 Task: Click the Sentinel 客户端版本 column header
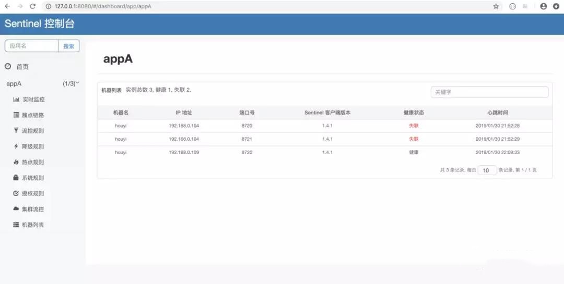(x=327, y=113)
